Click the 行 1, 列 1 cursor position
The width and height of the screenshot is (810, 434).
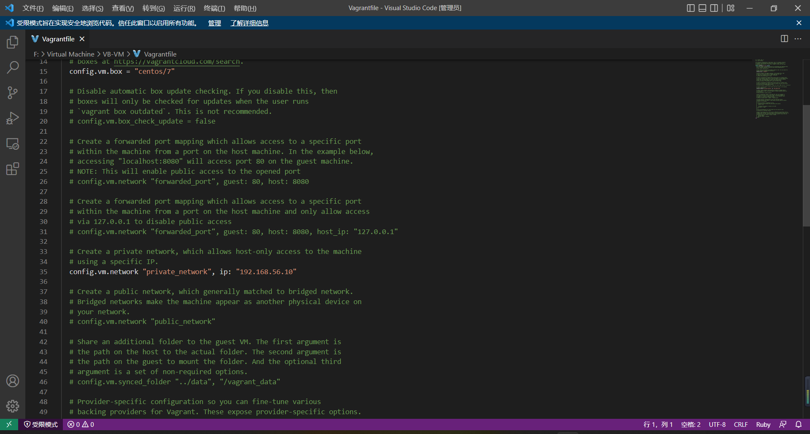pos(658,424)
